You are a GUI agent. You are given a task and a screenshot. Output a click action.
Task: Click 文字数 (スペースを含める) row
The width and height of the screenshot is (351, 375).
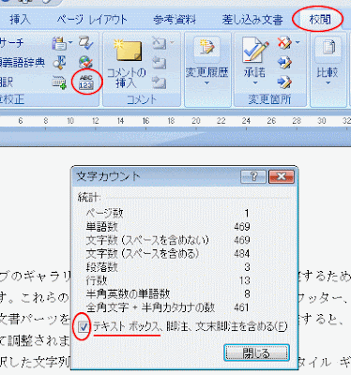(x=168, y=253)
